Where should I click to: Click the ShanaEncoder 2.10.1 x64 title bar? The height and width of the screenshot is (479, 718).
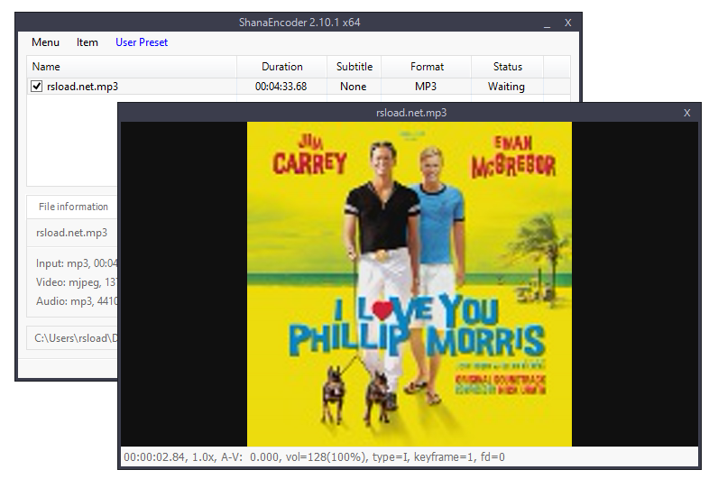tap(299, 23)
